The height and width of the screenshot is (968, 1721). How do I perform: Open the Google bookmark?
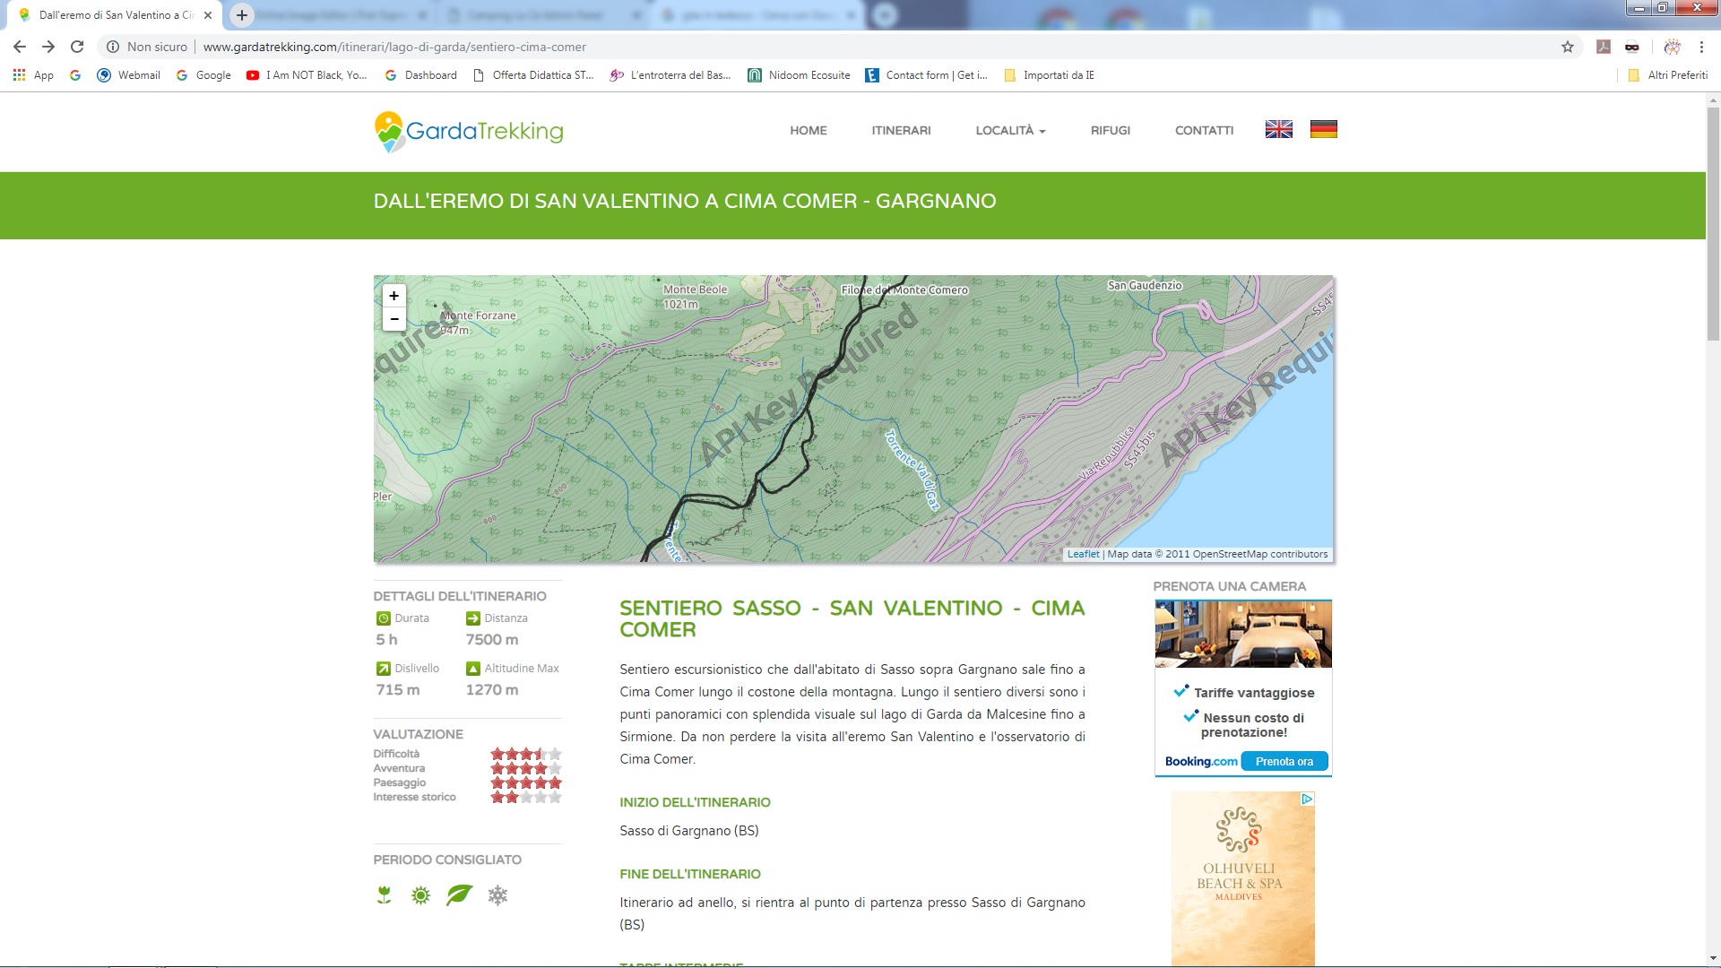[x=203, y=75]
